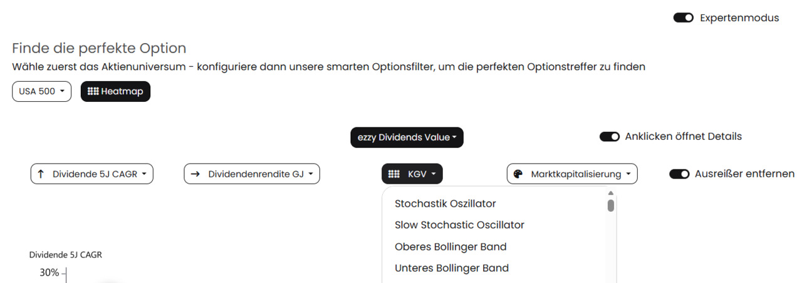Select Stochastik Oszillator from the list
Image resolution: width=802 pixels, height=283 pixels.
(x=445, y=204)
